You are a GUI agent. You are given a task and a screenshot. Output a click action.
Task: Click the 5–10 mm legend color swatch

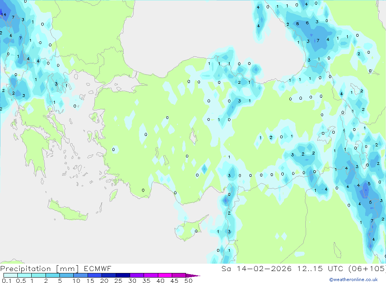tap(66, 275)
